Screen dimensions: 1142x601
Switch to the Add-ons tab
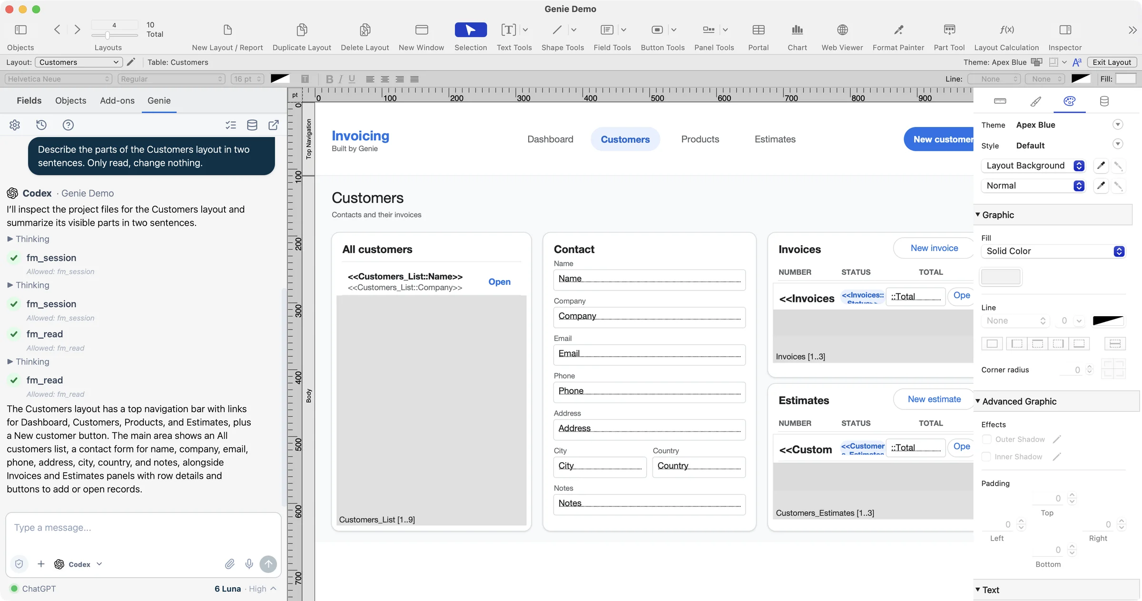(x=117, y=100)
